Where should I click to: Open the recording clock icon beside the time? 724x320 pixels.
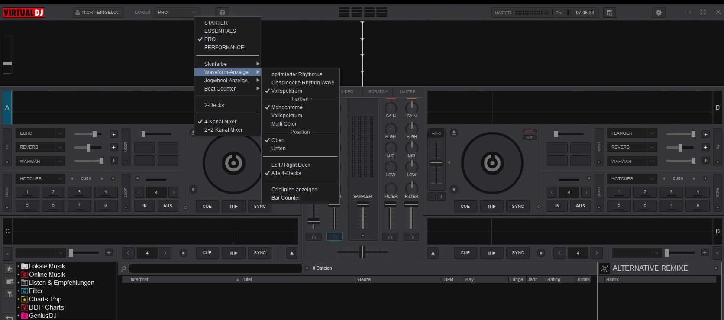[x=609, y=13]
